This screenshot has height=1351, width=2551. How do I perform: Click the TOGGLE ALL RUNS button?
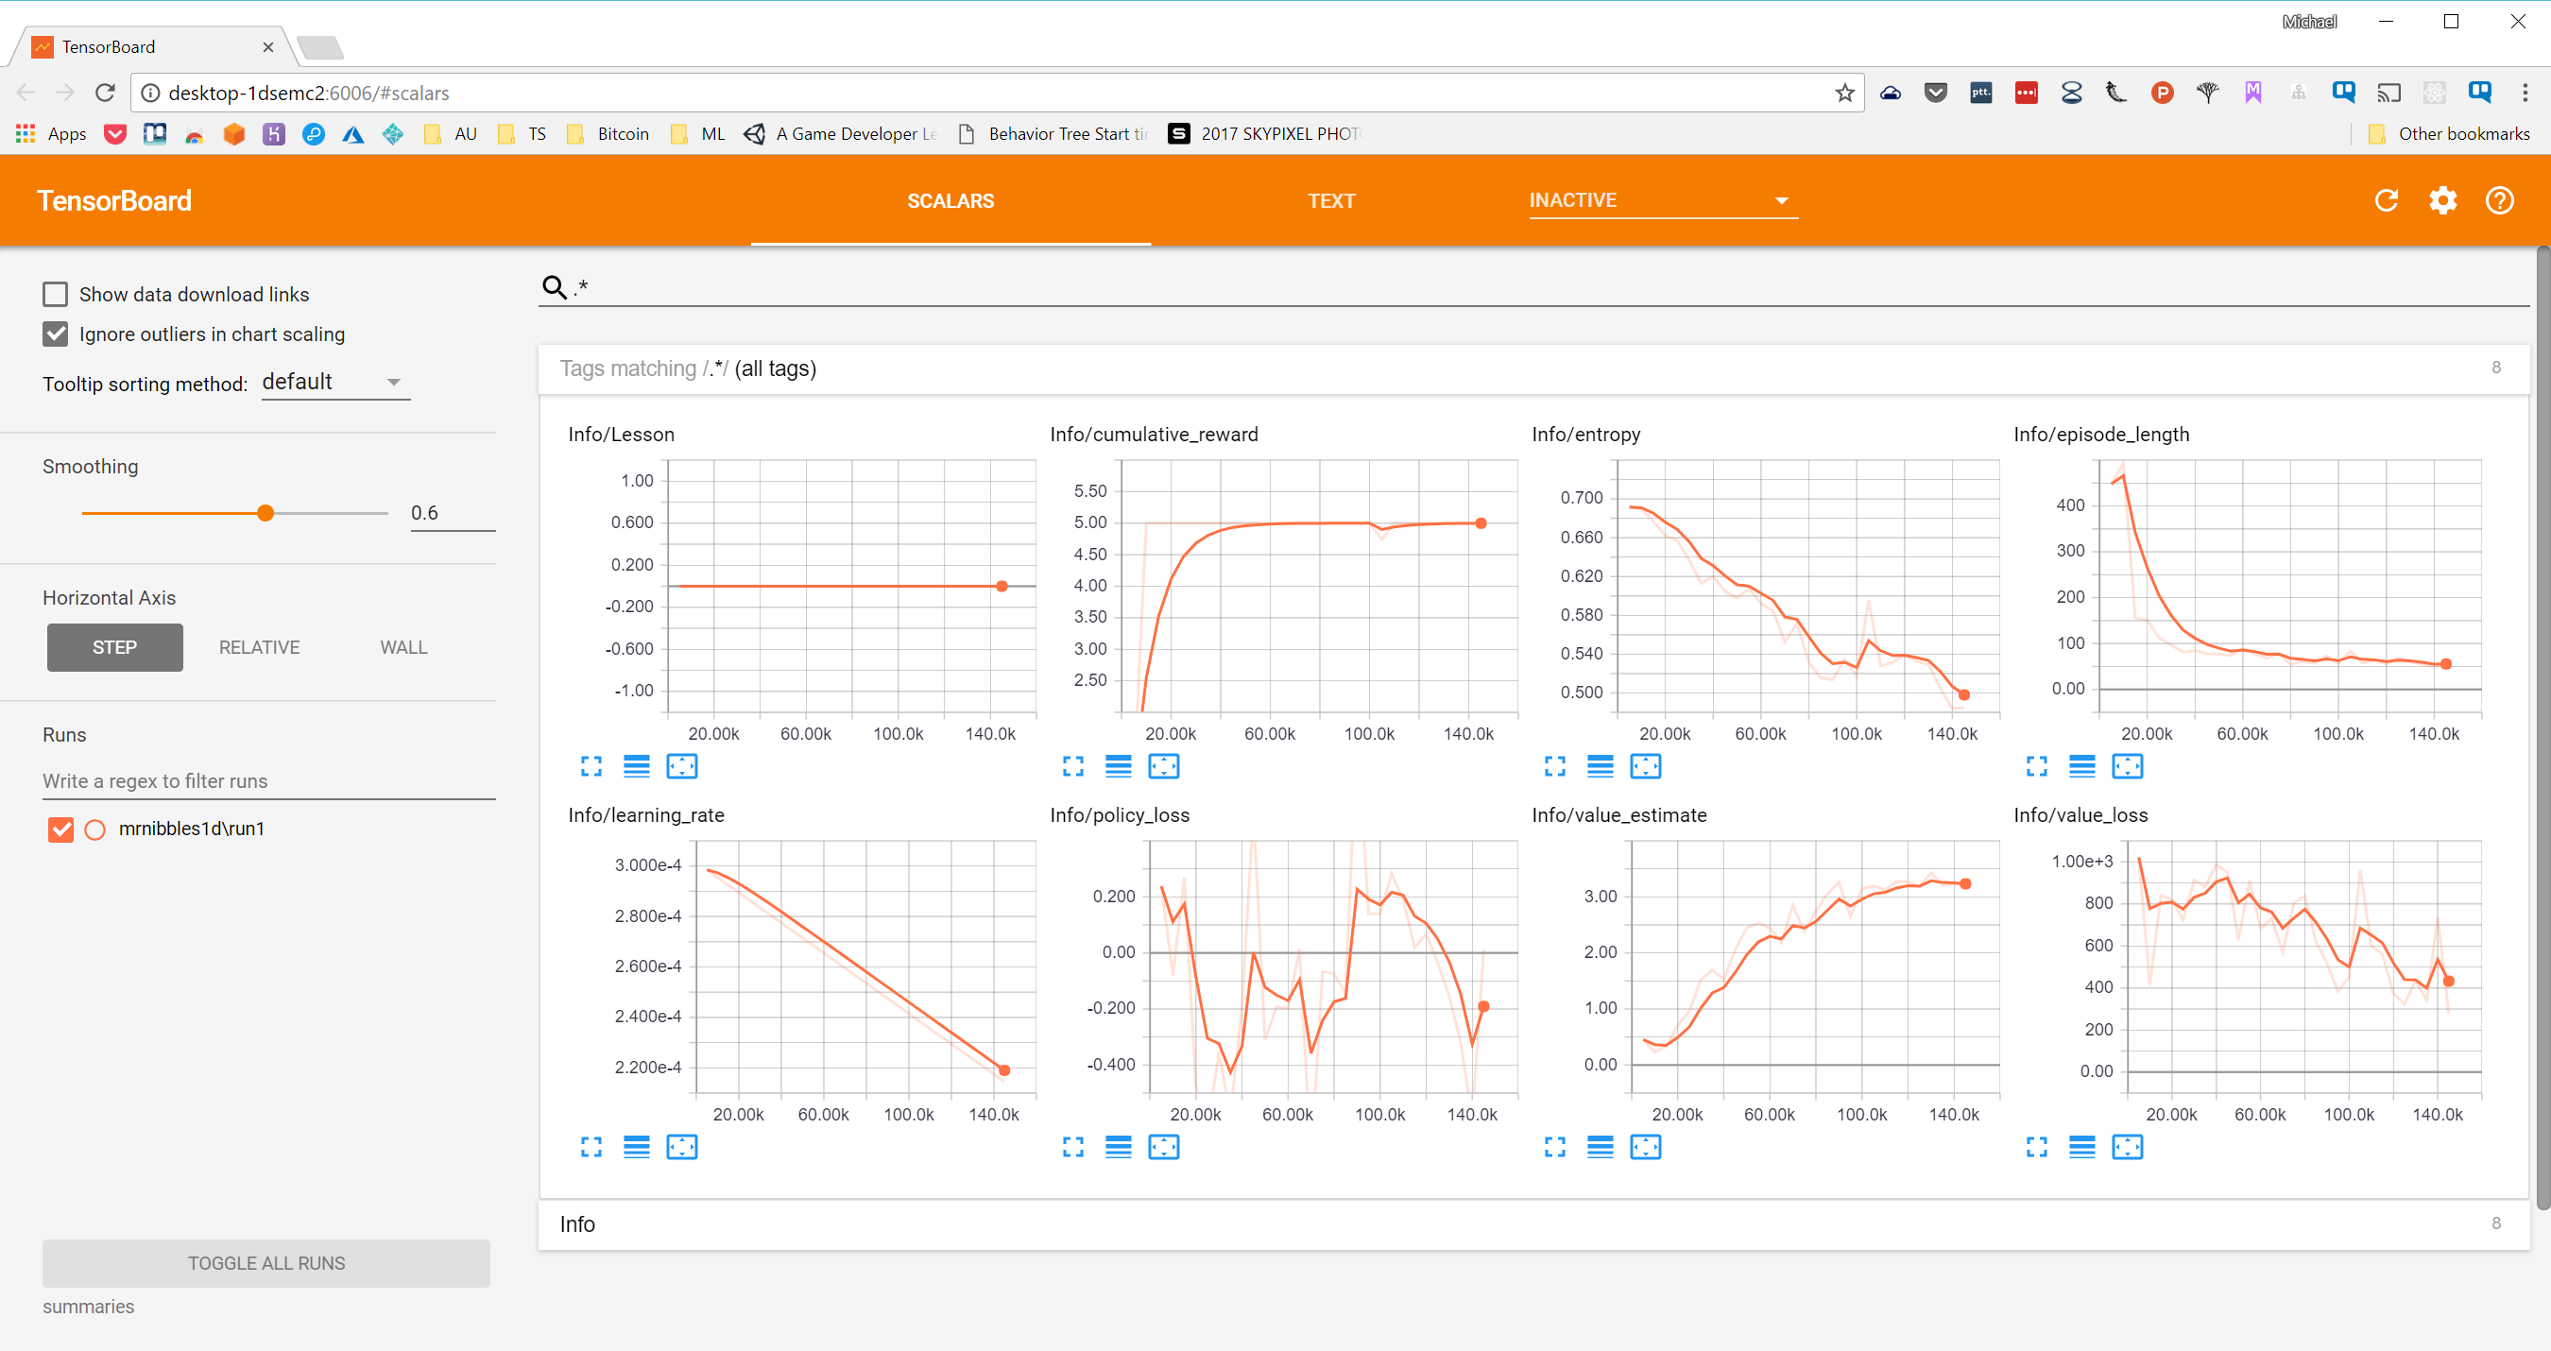(265, 1263)
